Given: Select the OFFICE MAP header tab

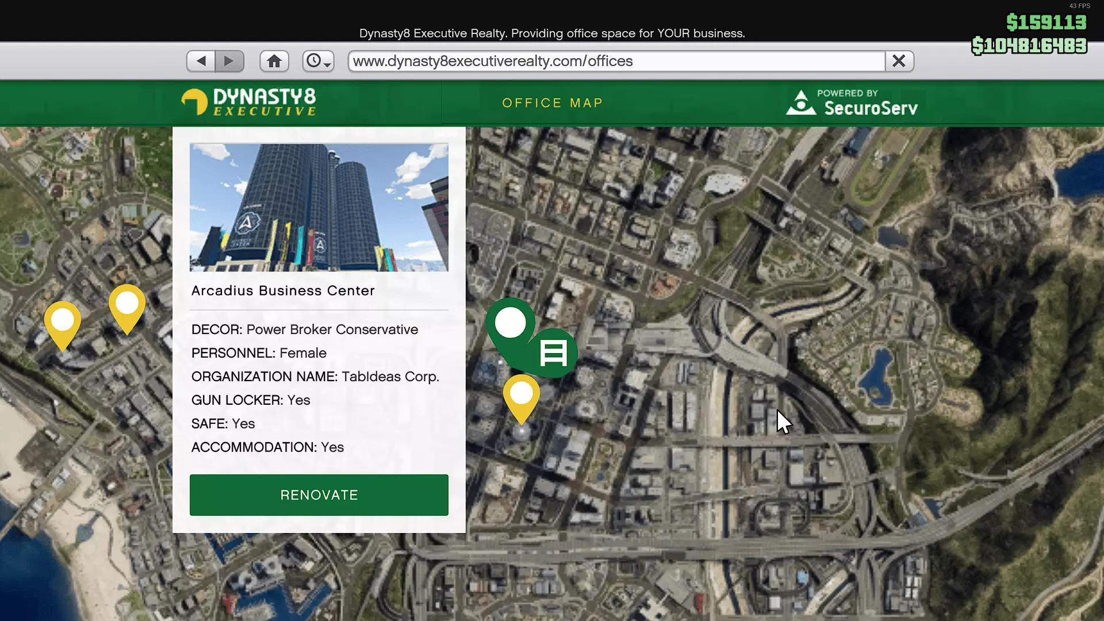Looking at the screenshot, I should (x=552, y=103).
